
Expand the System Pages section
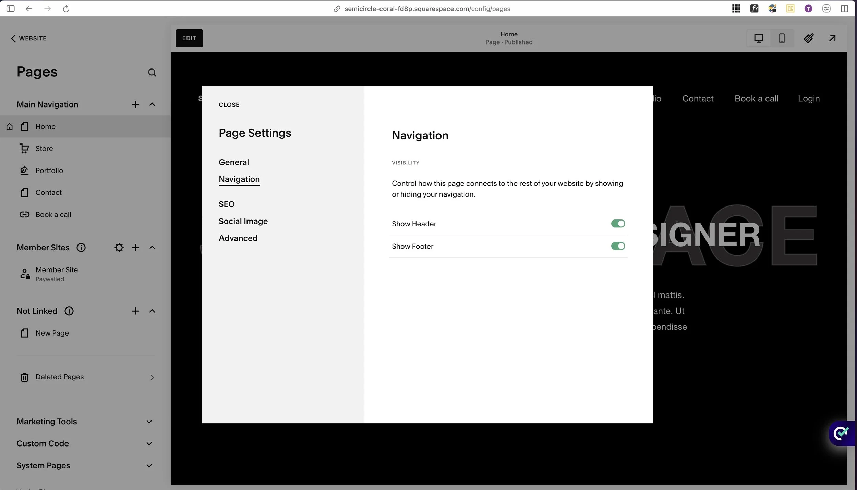coord(149,466)
